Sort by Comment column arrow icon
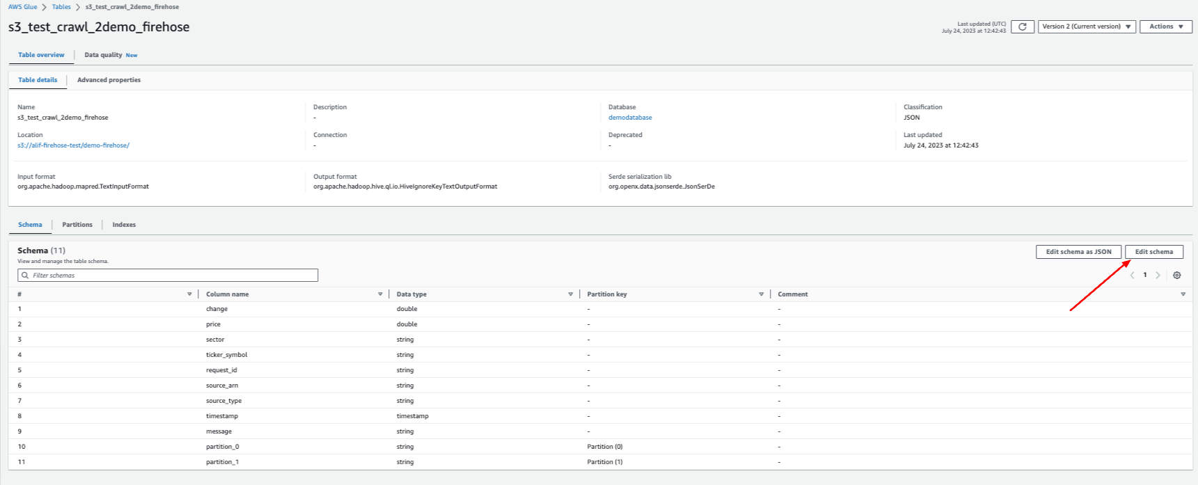This screenshot has width=1198, height=485. tap(1183, 294)
